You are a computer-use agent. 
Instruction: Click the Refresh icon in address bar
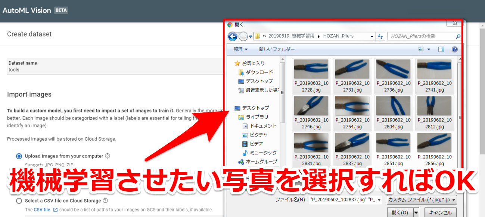[x=380, y=36]
